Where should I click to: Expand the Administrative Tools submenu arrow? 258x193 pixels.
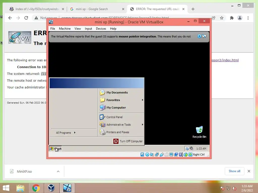[x=142, y=125]
